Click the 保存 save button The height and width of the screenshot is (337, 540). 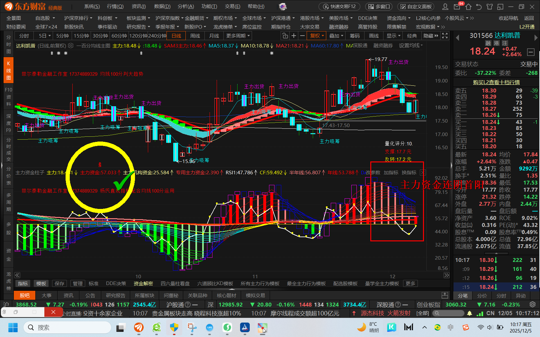(x=59, y=283)
